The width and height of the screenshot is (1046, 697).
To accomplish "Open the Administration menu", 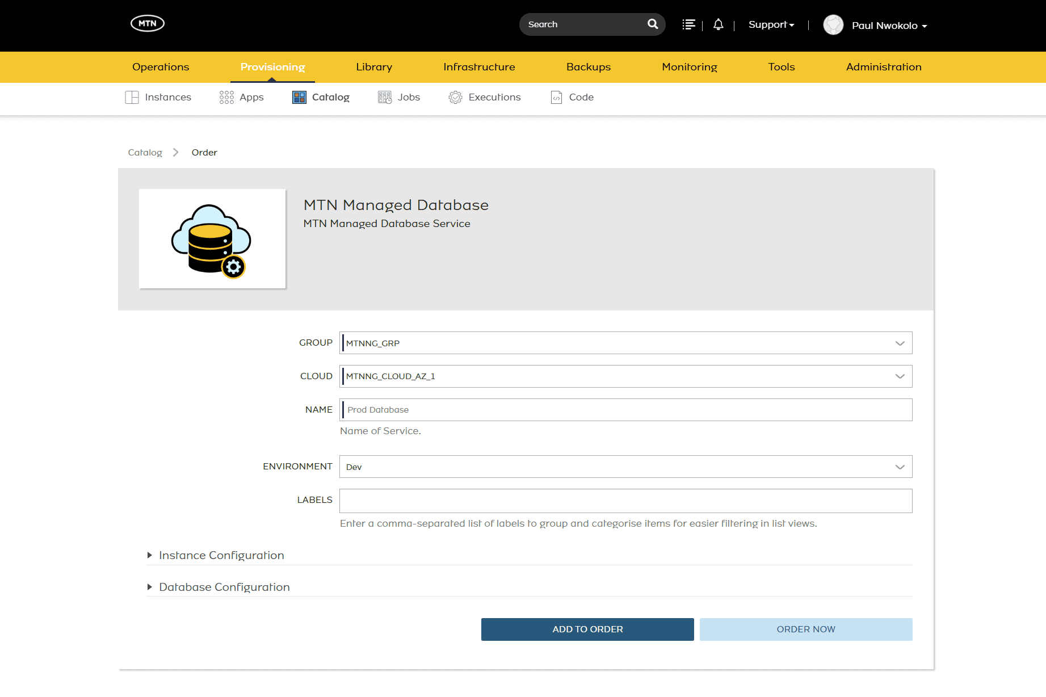I will (884, 67).
